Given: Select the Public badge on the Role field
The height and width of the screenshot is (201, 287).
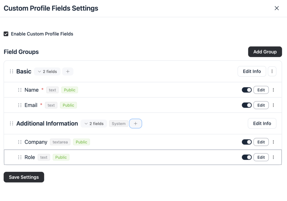Looking at the screenshot, I should coord(61,157).
